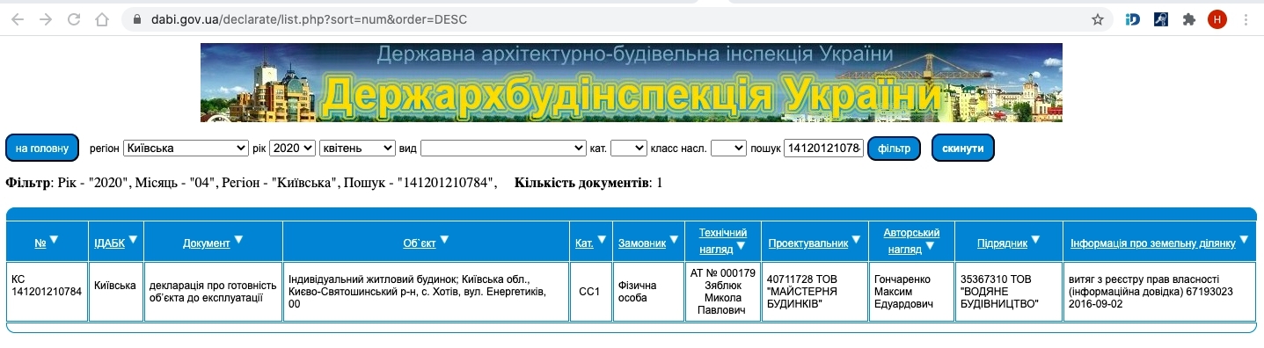Click the на головну button
Viewport: 1264px width, 348px height.
pyautogui.click(x=42, y=148)
